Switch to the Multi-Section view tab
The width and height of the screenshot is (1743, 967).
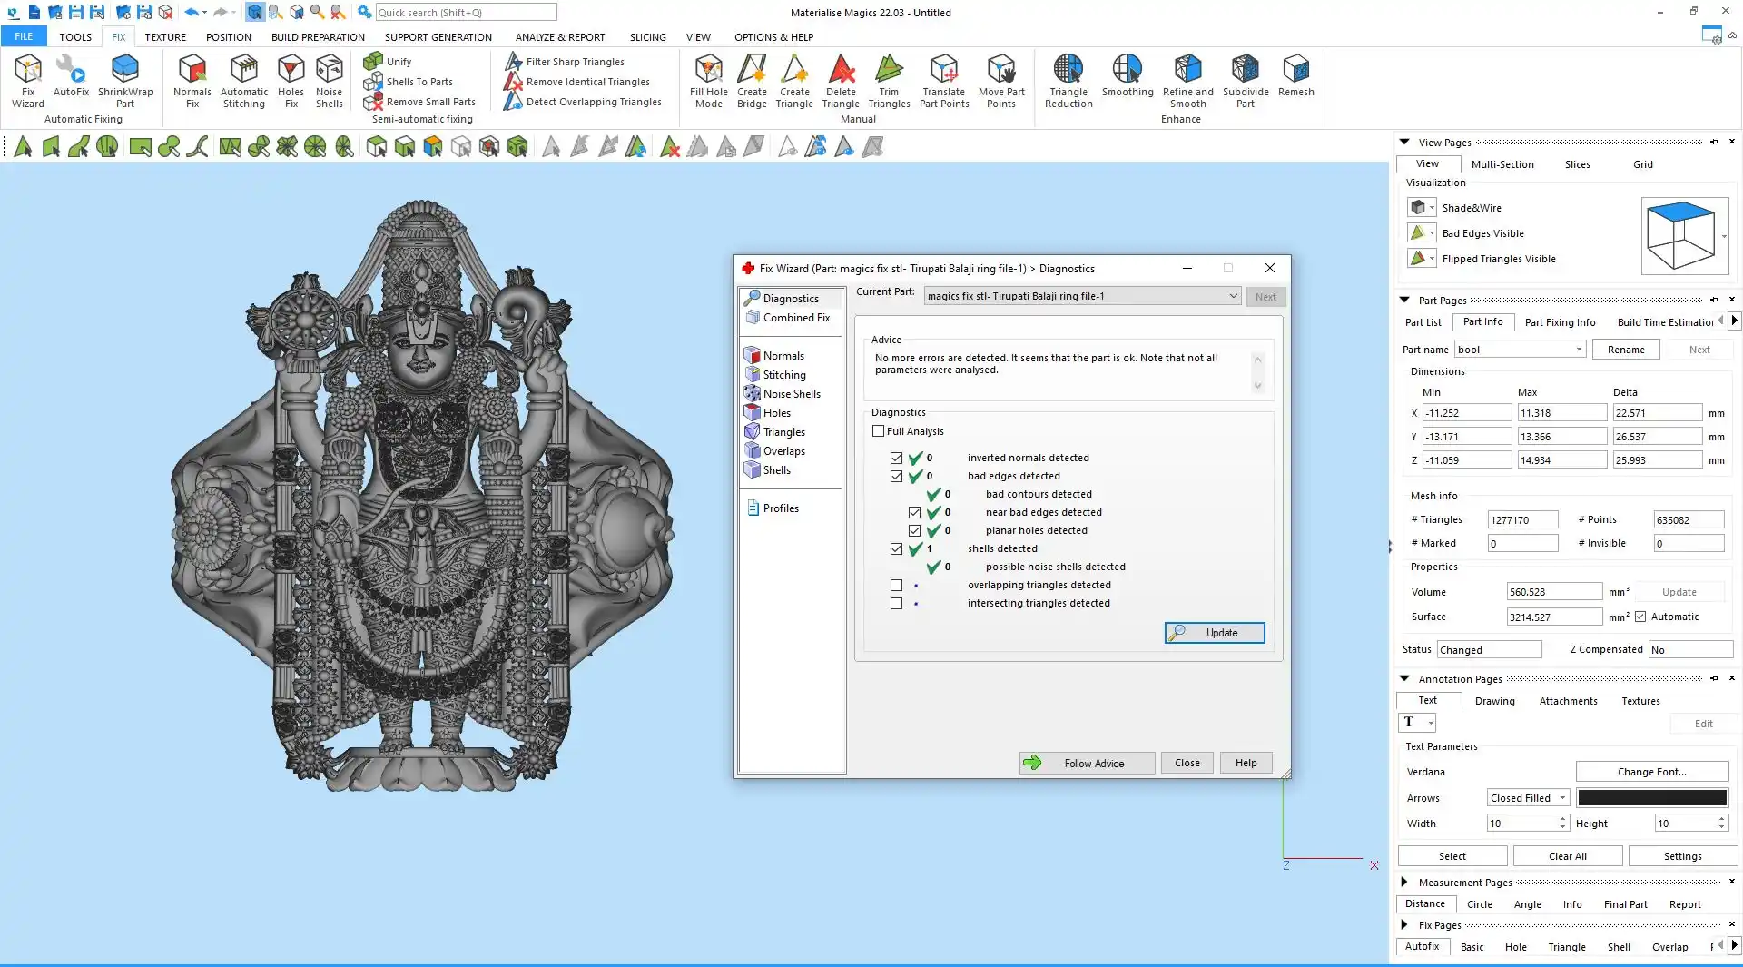1502,164
